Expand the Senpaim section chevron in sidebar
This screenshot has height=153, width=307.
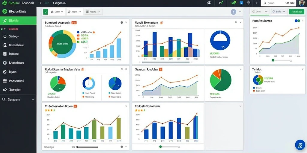[x=33, y=100]
